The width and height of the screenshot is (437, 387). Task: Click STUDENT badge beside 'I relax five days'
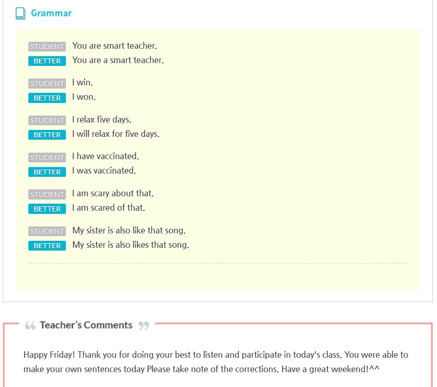click(47, 120)
